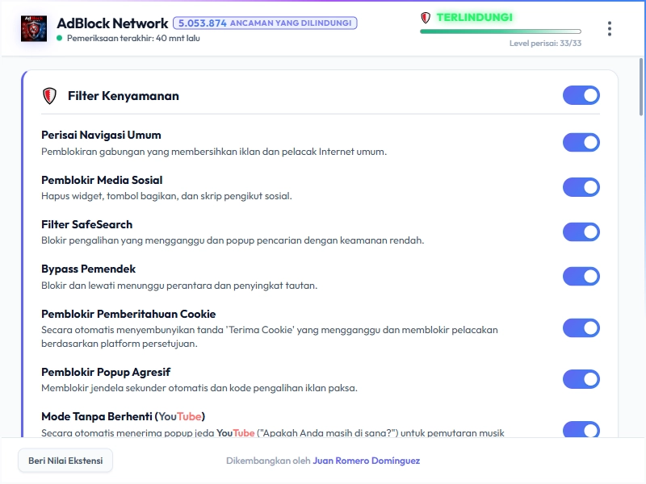Disable the Perisai Navigasi Umum switch
Image resolution: width=646 pixels, height=484 pixels.
click(581, 143)
